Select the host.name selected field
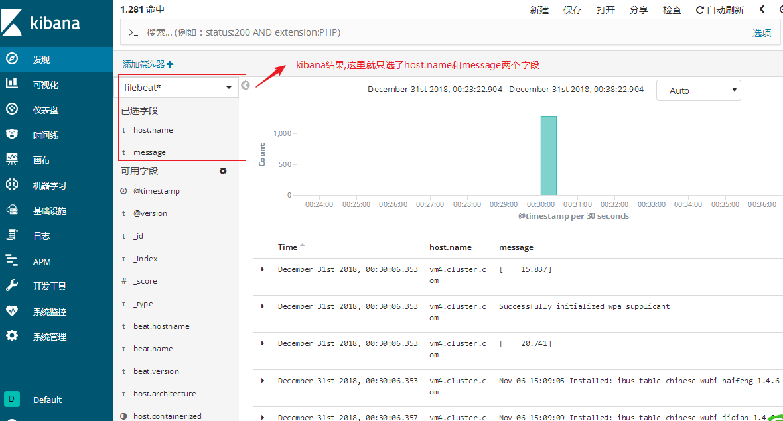 click(x=153, y=130)
